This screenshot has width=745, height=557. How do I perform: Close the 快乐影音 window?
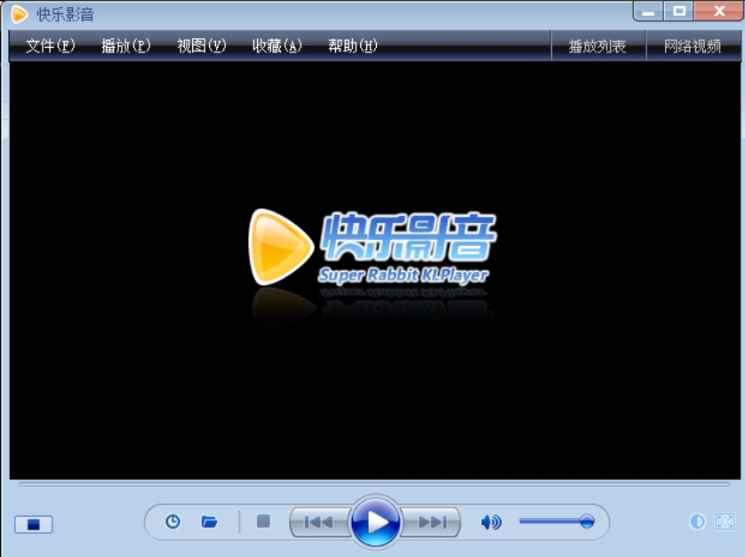click(718, 12)
